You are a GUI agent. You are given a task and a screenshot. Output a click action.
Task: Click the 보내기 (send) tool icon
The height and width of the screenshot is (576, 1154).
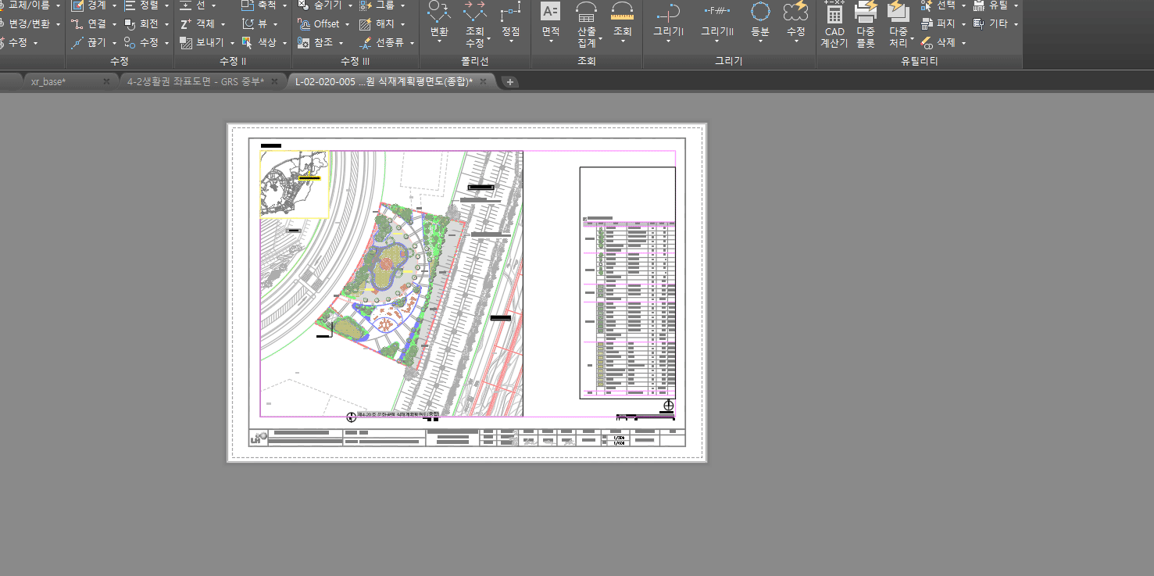click(x=185, y=43)
